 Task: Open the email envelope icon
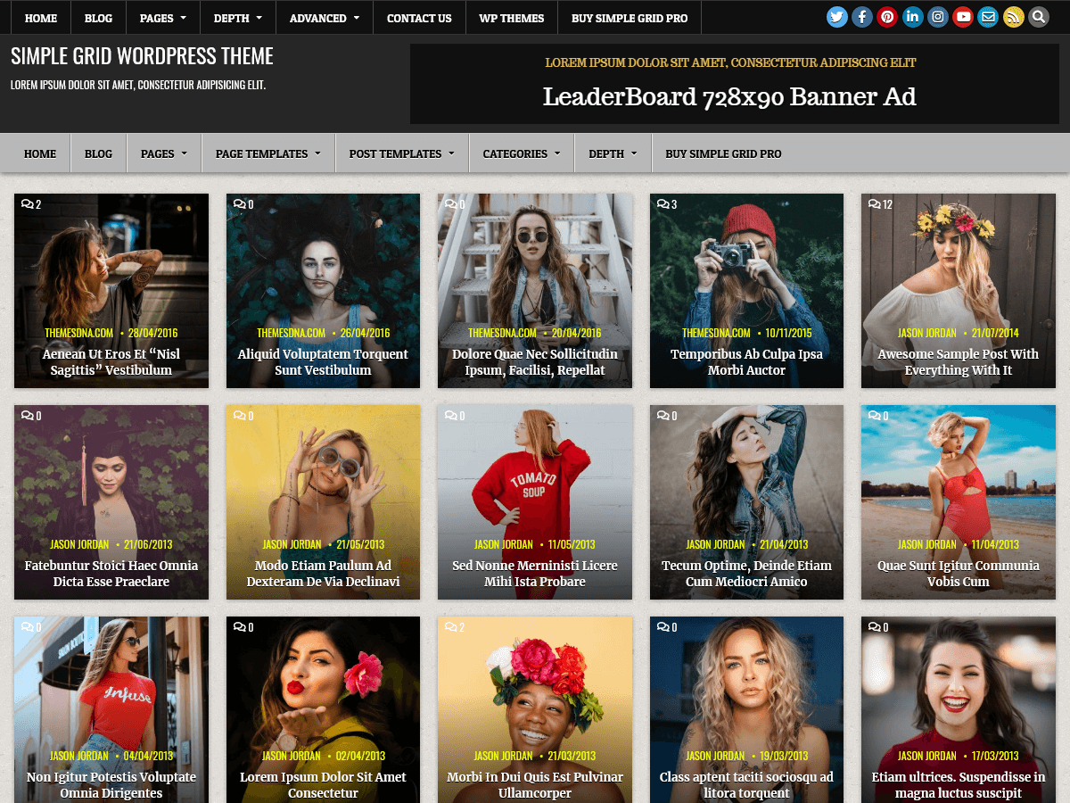click(x=987, y=16)
